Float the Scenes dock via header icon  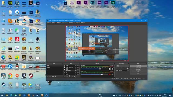tap(62, 64)
